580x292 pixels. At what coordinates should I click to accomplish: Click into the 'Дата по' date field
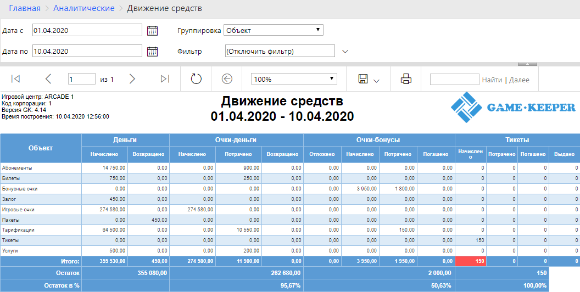point(87,51)
